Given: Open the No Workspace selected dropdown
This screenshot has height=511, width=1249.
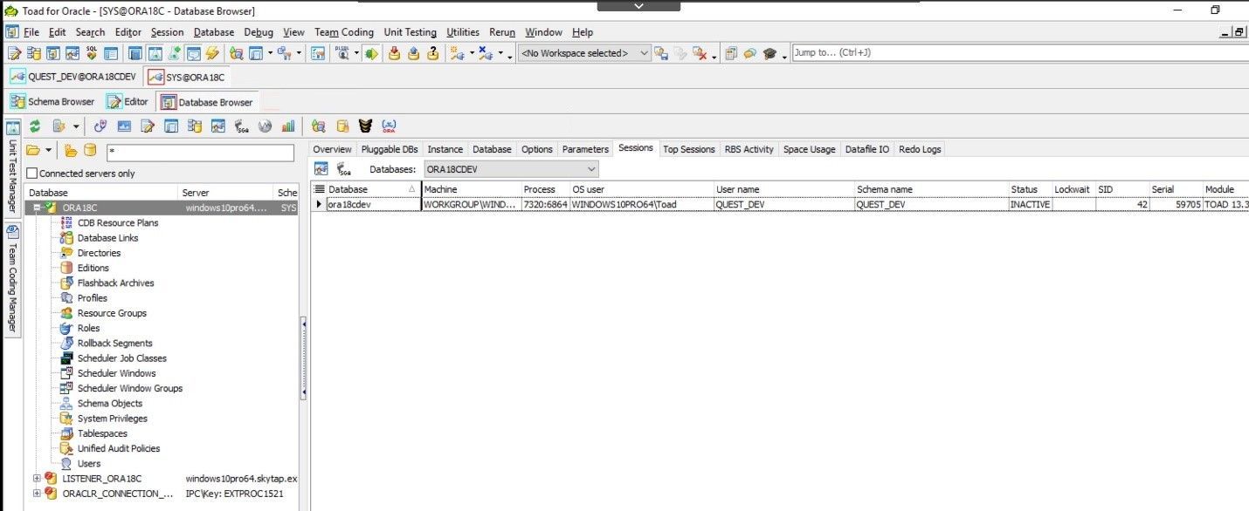Looking at the screenshot, I should (x=584, y=53).
